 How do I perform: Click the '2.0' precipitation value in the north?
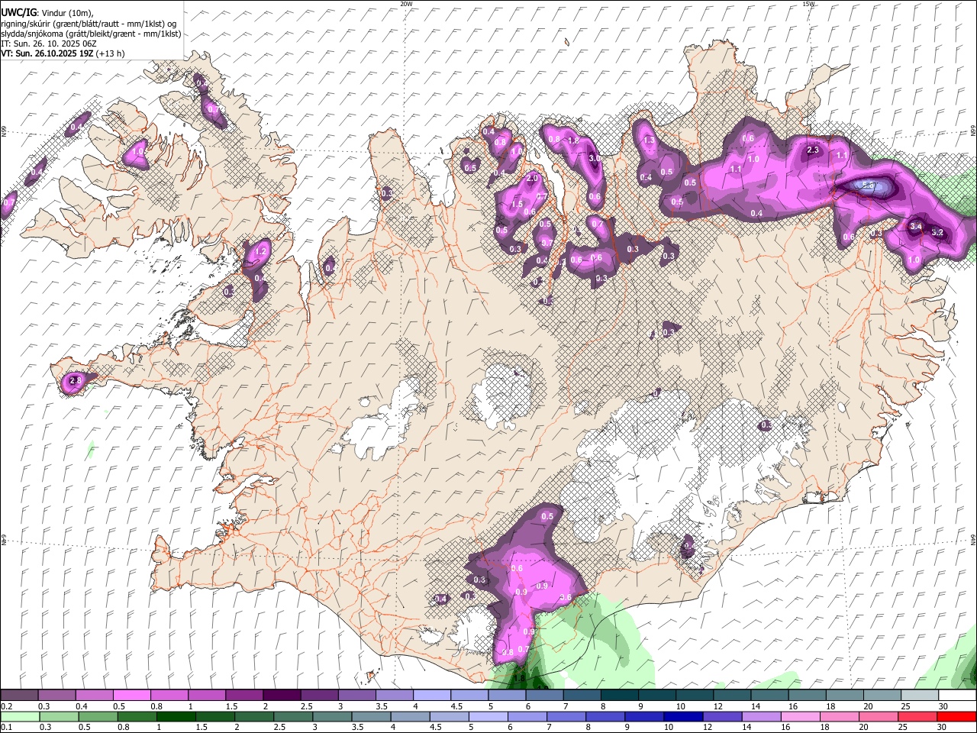[x=532, y=178]
